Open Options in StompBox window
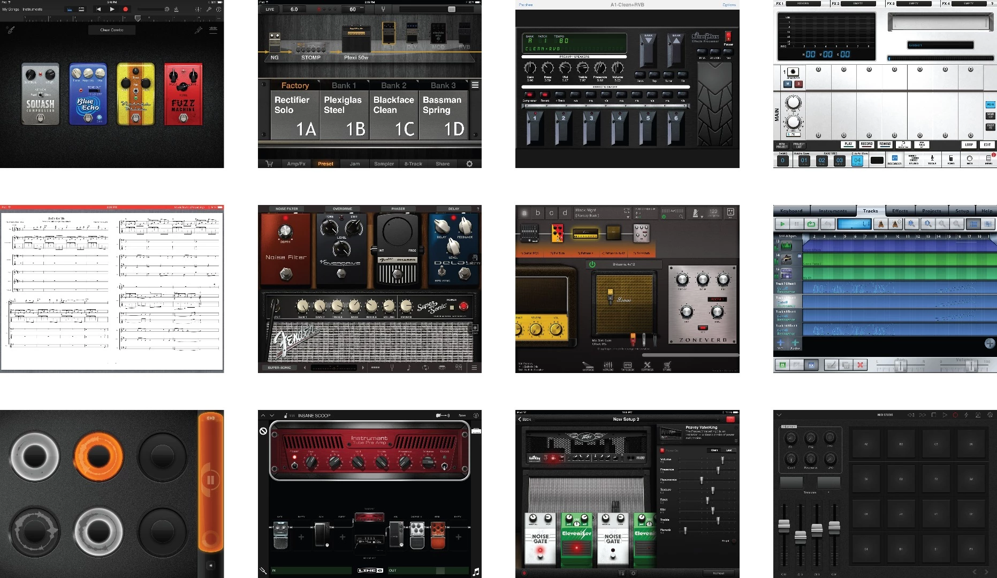997x578 pixels. [729, 5]
